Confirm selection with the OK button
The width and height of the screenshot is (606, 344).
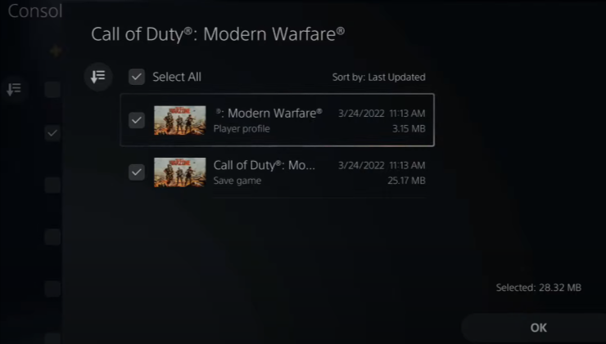[x=538, y=328]
